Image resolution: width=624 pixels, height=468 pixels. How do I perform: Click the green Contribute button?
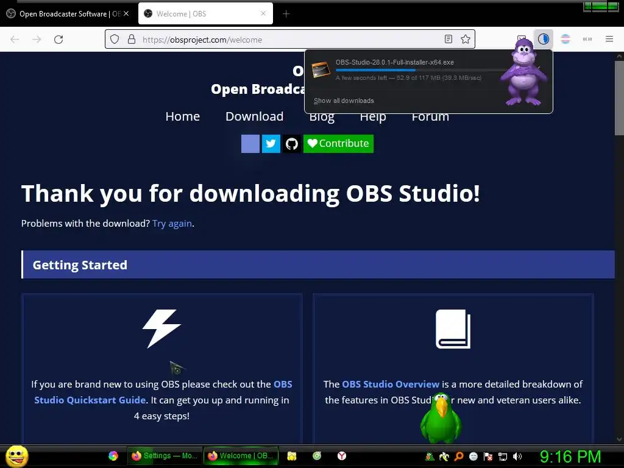[x=338, y=144]
